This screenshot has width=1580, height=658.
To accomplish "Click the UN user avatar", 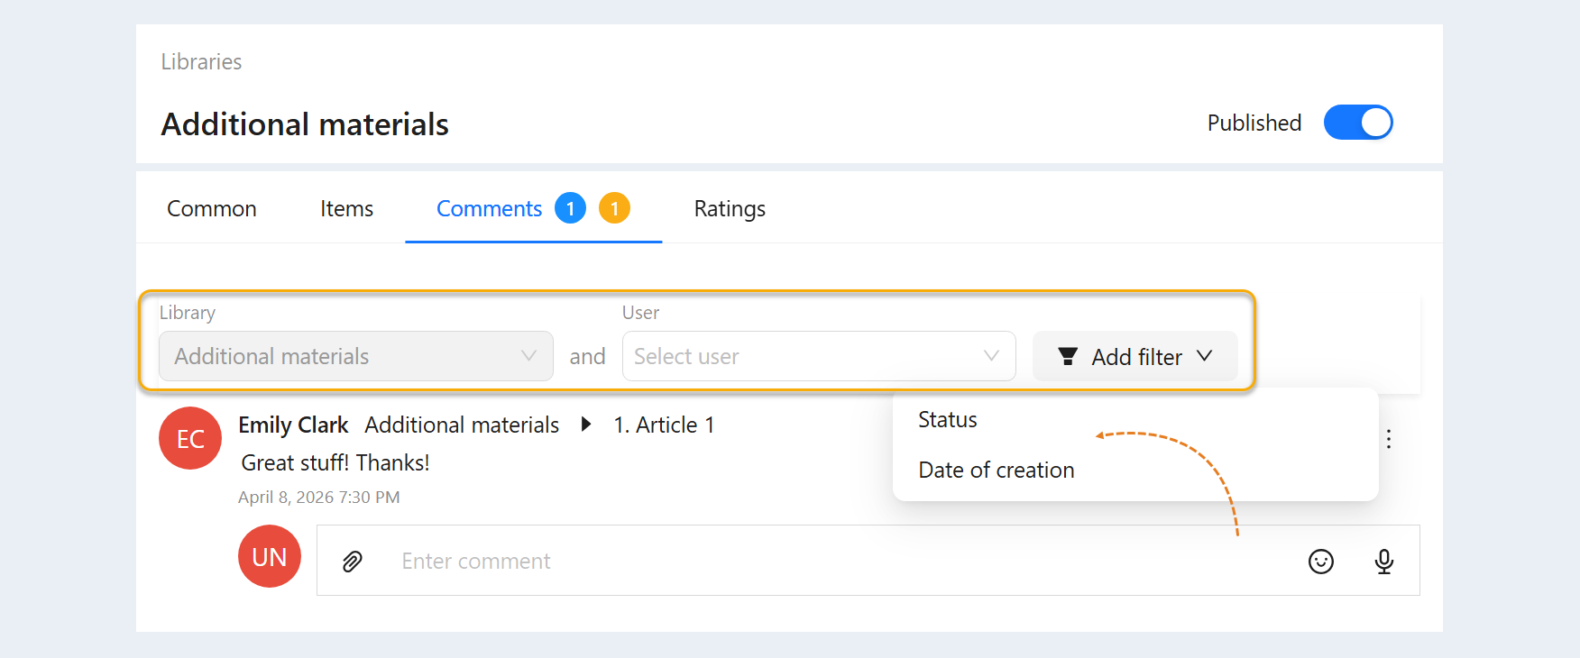I will (270, 556).
